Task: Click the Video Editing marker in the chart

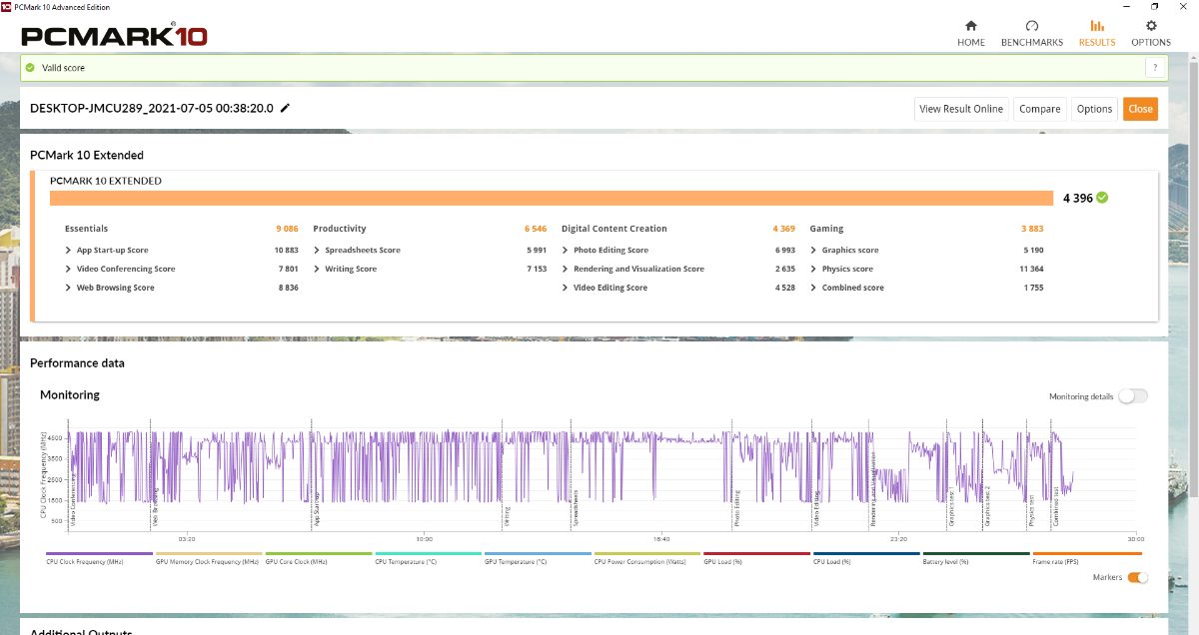Action: (816, 508)
